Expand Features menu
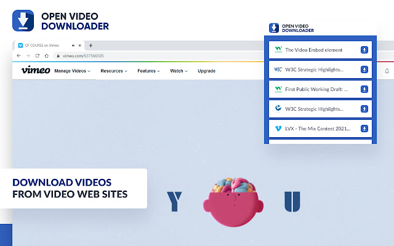The width and height of the screenshot is (394, 246). tap(148, 71)
